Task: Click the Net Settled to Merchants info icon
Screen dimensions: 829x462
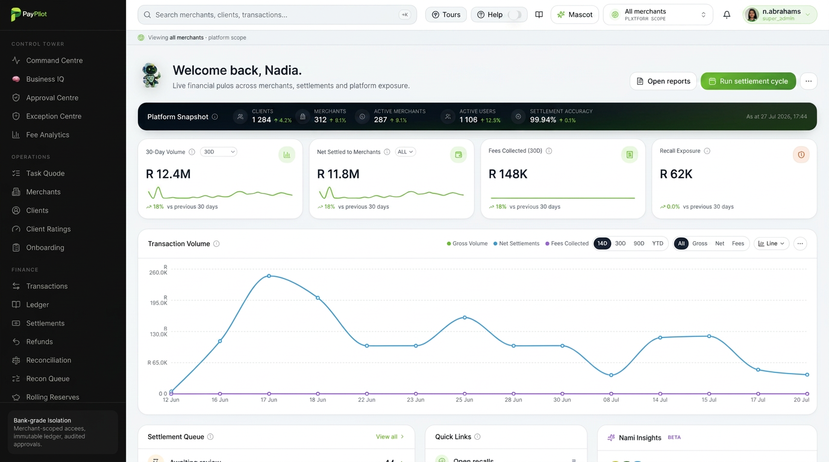Action: coord(387,152)
